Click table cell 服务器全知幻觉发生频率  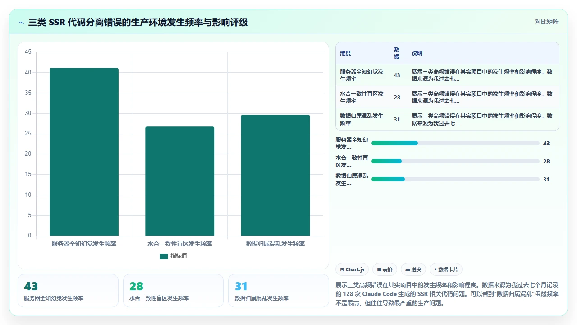362,75
